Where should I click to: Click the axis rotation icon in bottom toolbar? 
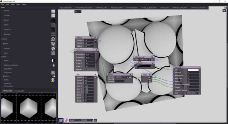click(66, 120)
